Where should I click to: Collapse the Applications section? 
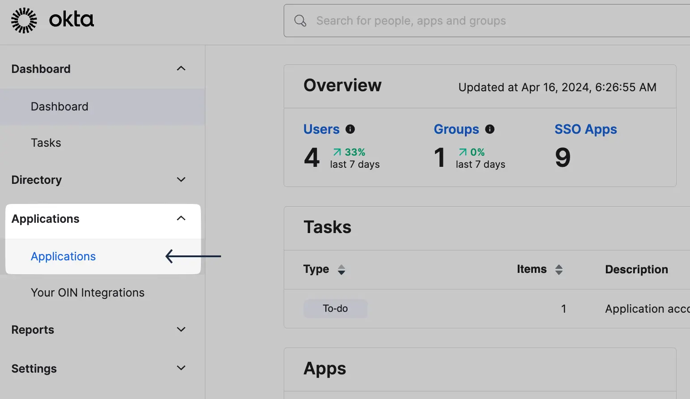pos(181,218)
